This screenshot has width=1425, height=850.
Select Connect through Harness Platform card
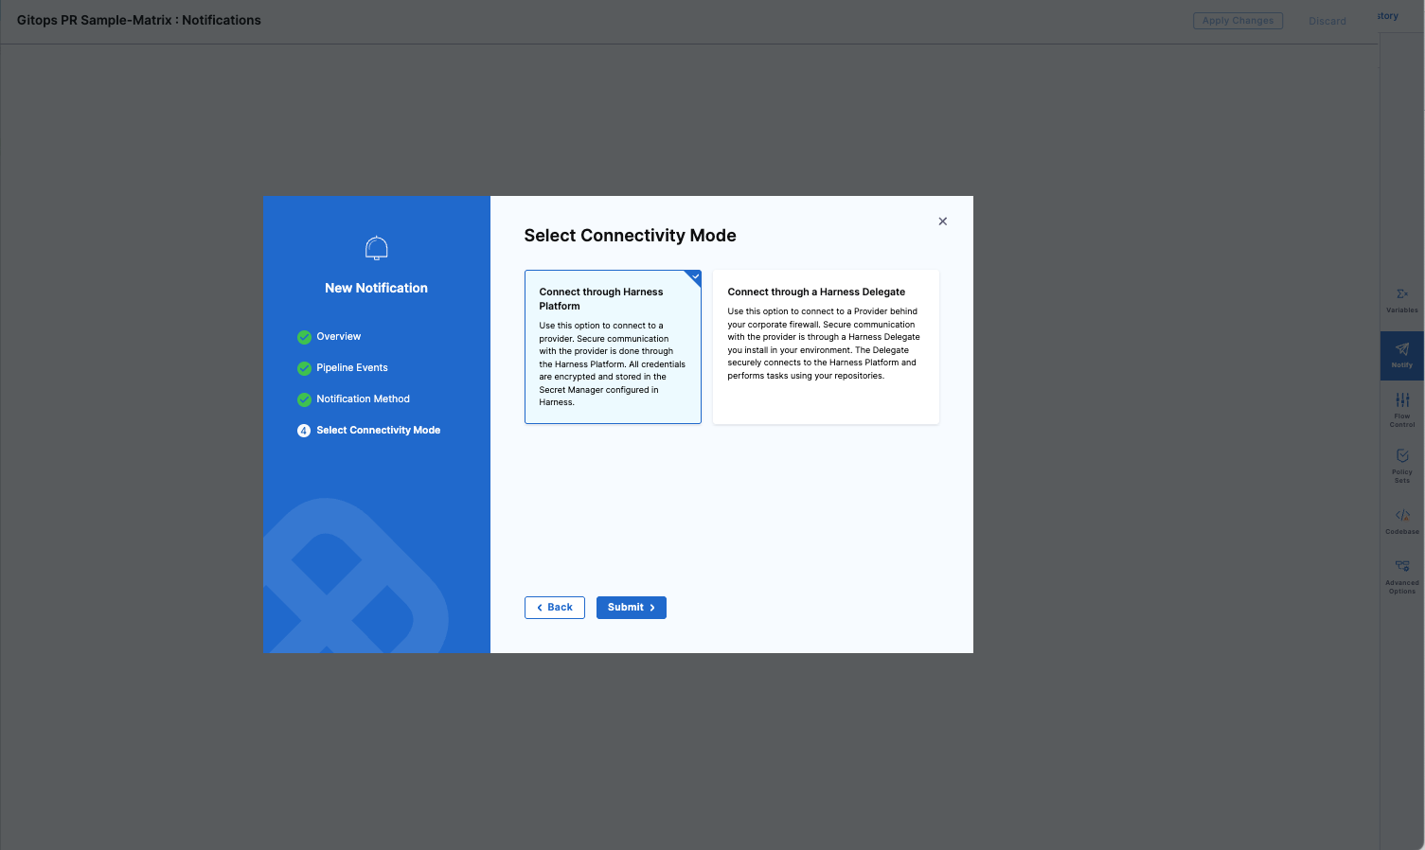click(x=613, y=346)
